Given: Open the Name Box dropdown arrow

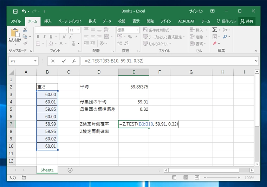Looking at the screenshot, I should click(x=35, y=61).
